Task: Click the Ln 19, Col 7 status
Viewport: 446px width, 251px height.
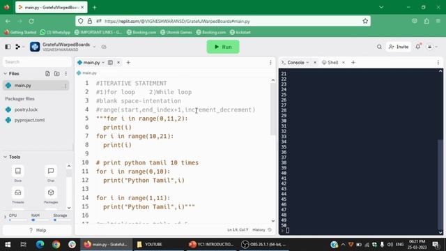Action: [238, 229]
